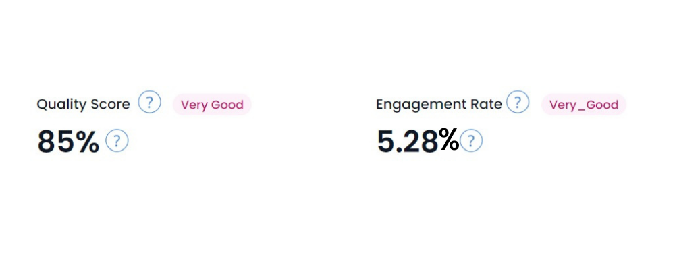Show the Quality Score label's info tooltip icon
The width and height of the screenshot is (675, 270).
pos(149,103)
